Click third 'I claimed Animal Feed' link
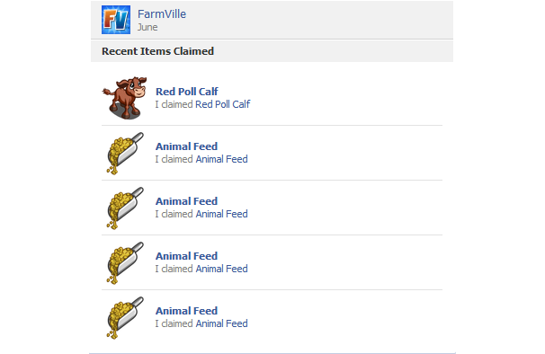Image resolution: width=545 pixels, height=354 pixels. point(221,269)
